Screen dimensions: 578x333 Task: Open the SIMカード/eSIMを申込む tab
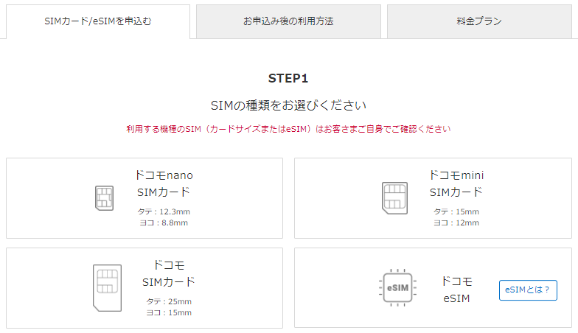(98, 21)
